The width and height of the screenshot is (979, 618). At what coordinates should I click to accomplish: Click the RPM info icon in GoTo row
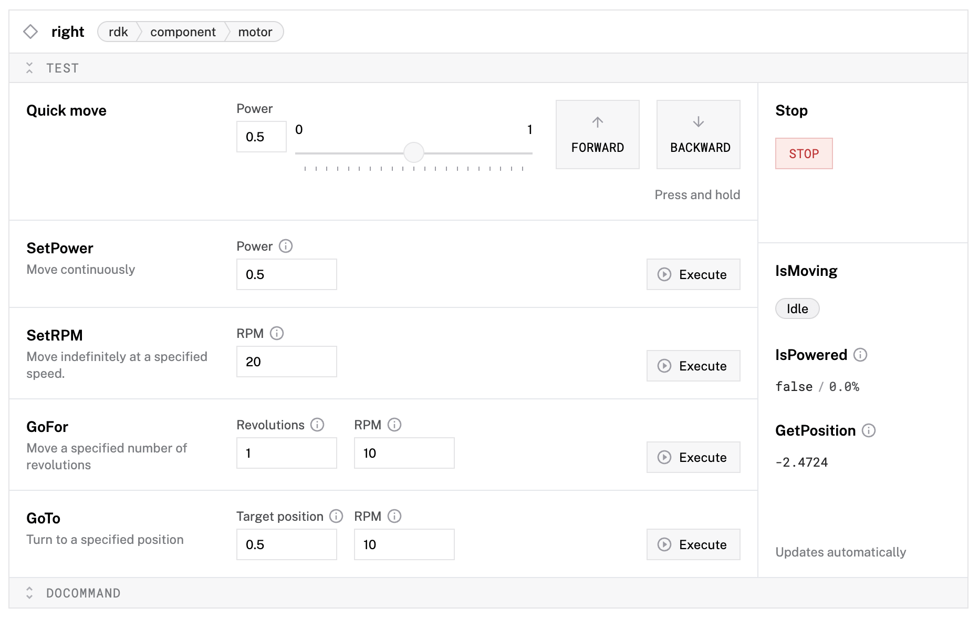coord(394,516)
